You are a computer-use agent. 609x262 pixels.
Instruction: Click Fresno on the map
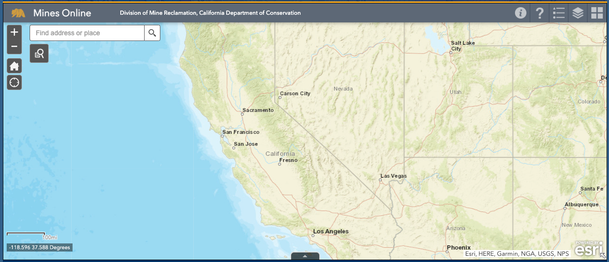[288, 161]
